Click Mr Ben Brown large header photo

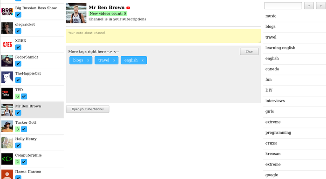coord(76,13)
